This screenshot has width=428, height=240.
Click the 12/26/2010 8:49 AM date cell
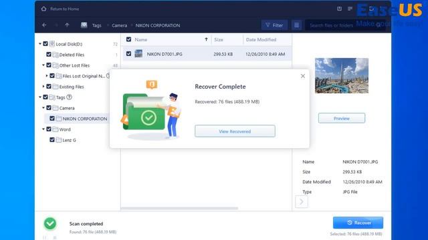coord(265,54)
